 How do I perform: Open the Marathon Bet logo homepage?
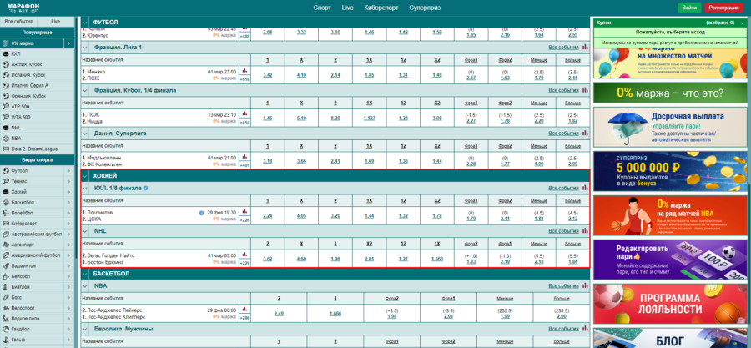20,7
